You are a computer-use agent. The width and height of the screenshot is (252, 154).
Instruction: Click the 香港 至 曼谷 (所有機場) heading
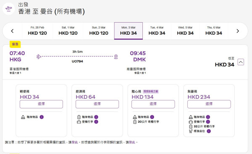click(51, 11)
